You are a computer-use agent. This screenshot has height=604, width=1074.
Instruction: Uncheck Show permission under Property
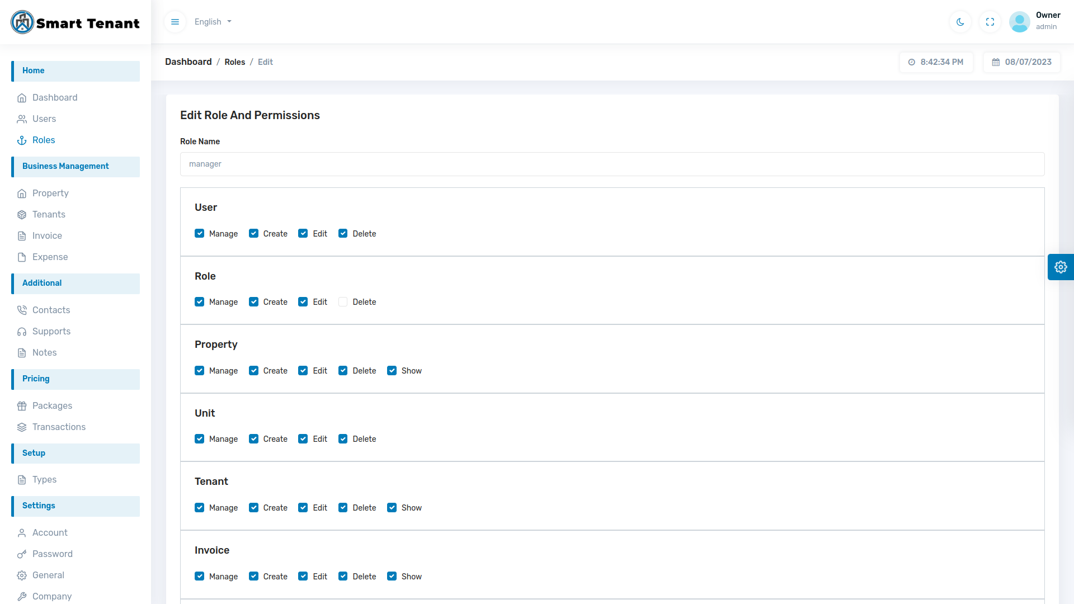click(x=392, y=371)
